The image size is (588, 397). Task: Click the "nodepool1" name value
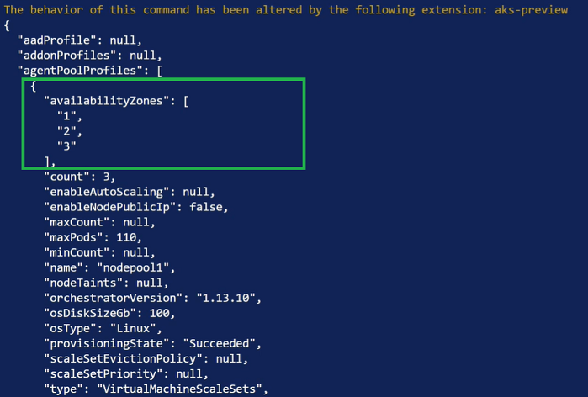[x=133, y=267]
